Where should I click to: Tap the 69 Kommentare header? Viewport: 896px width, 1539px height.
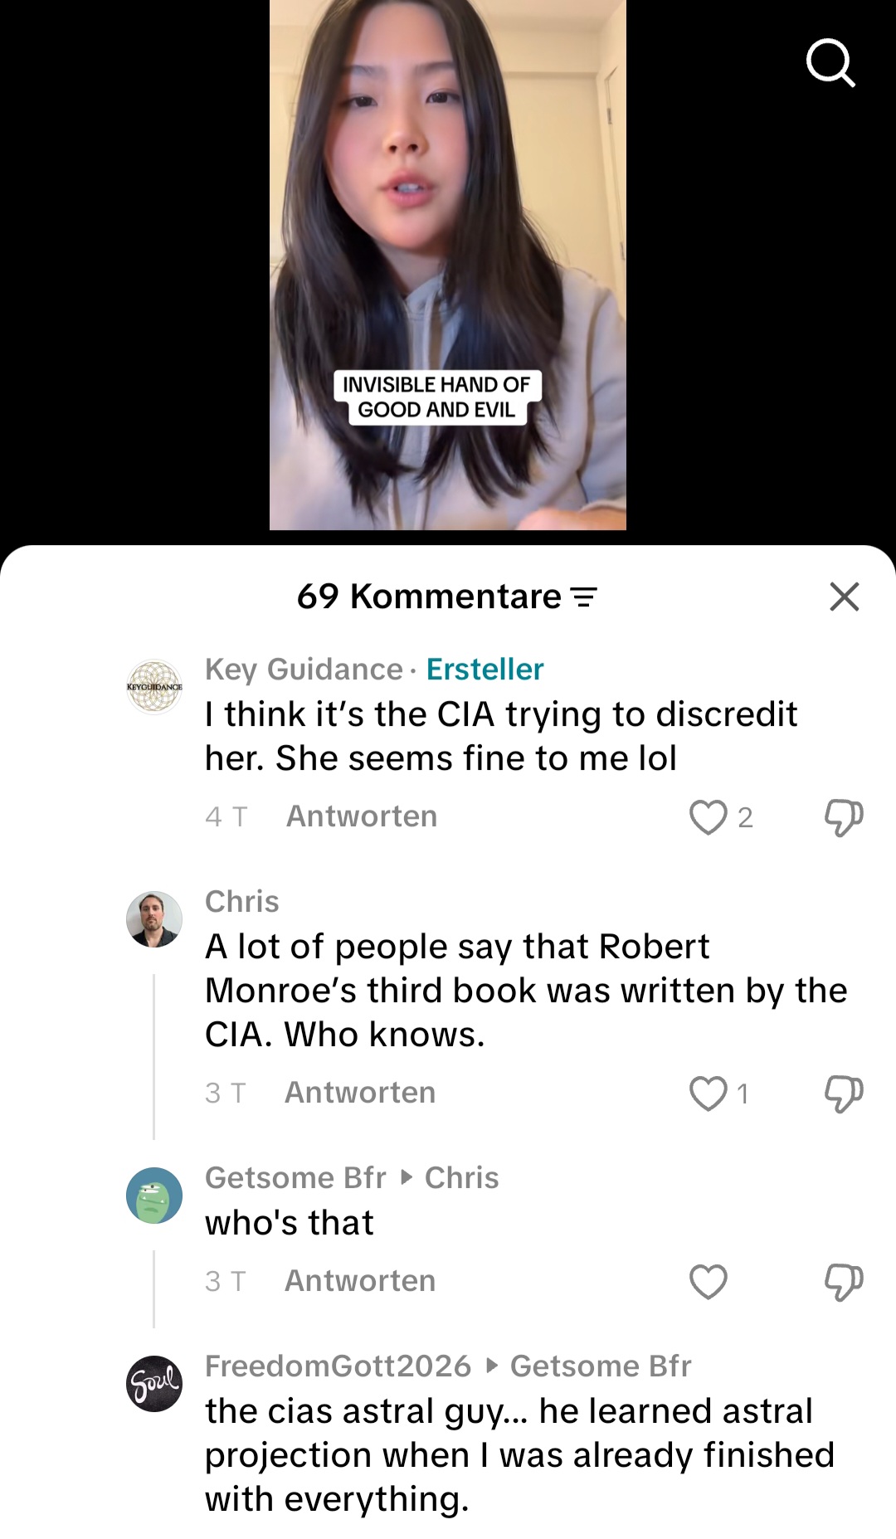click(x=429, y=597)
